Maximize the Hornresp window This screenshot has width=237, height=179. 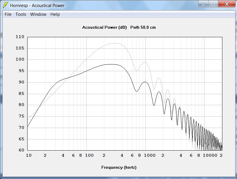[213, 4]
